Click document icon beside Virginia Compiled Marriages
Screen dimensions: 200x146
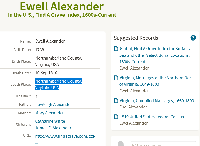[116, 100]
